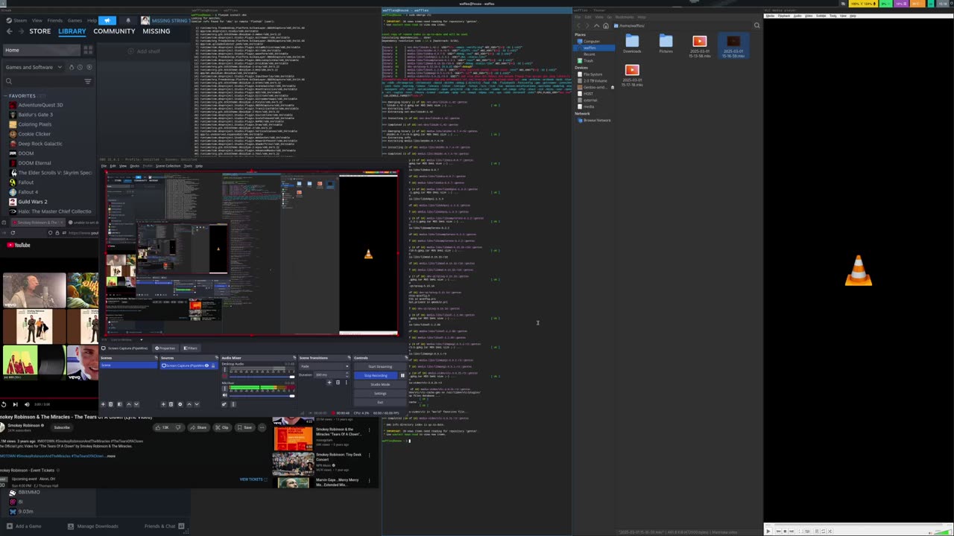The width and height of the screenshot is (954, 536).
Task: Go back with Steam's left arrow
Action: [x=9, y=31]
